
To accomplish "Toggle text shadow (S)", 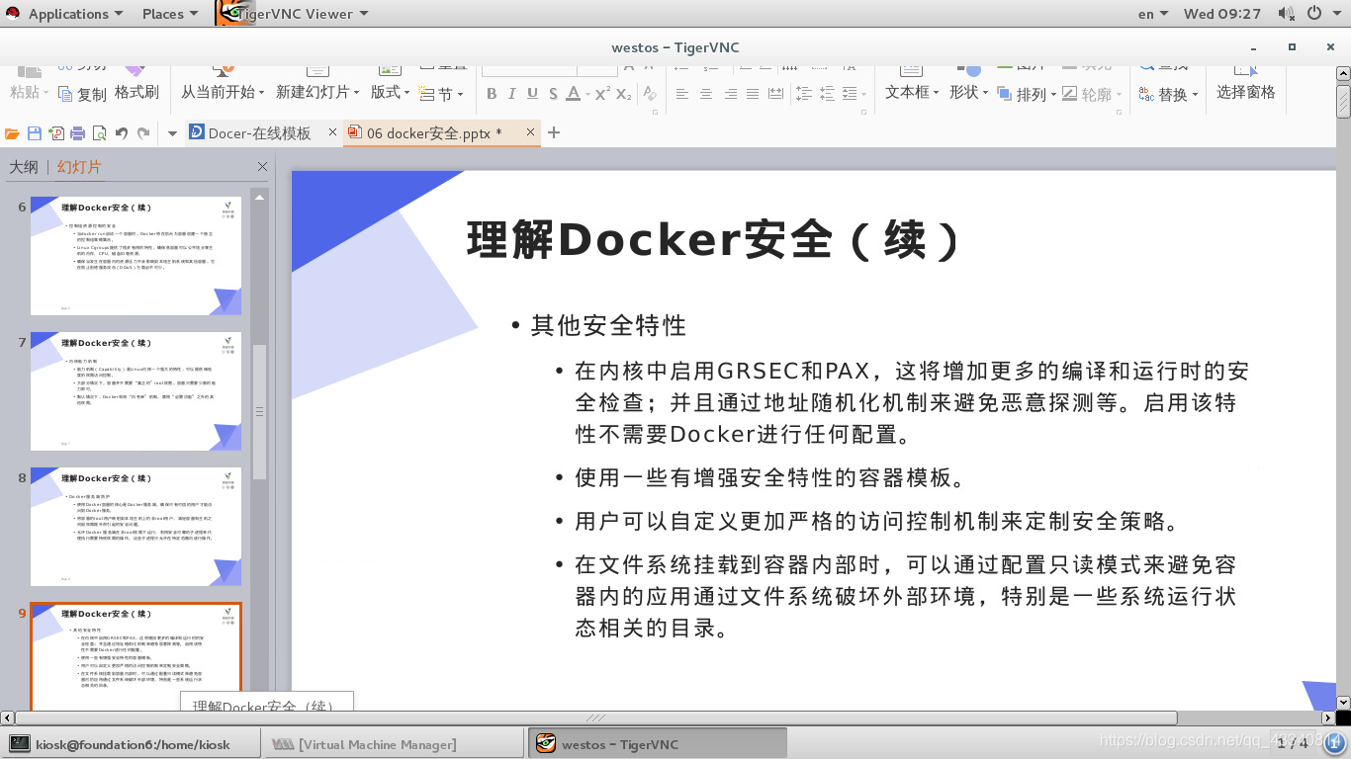I will tap(553, 94).
